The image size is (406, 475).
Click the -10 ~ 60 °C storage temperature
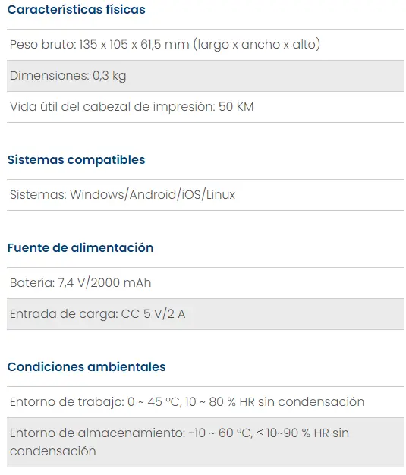click(x=220, y=433)
